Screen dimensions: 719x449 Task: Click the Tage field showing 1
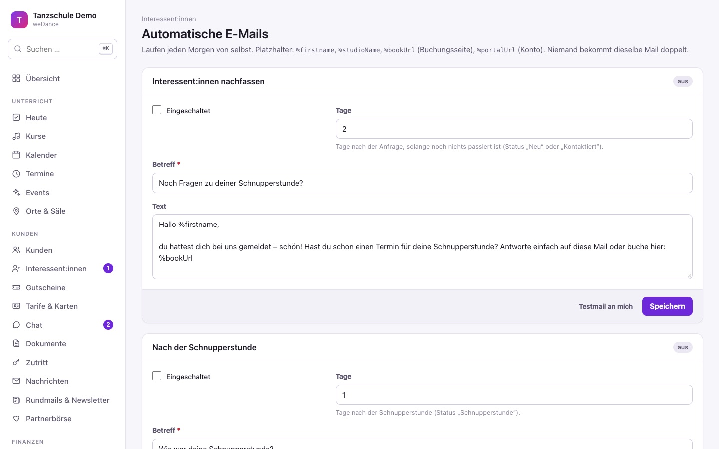click(514, 395)
